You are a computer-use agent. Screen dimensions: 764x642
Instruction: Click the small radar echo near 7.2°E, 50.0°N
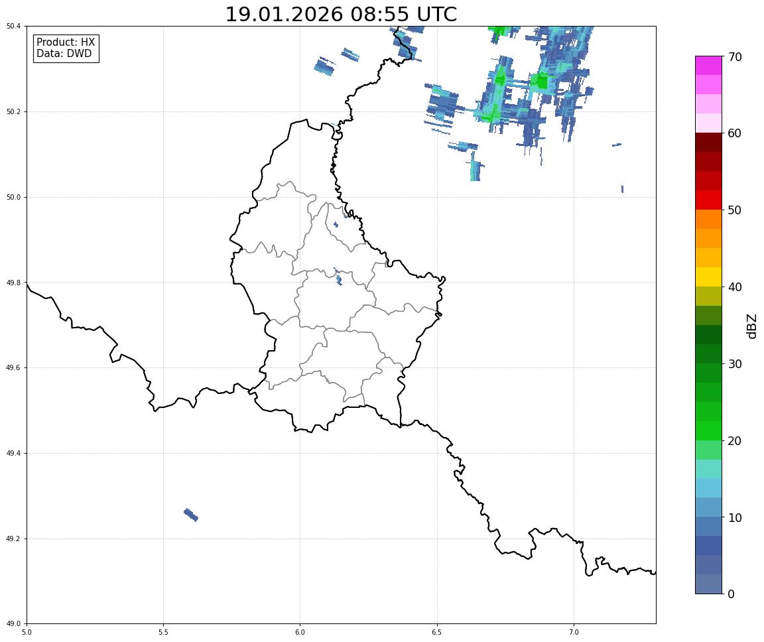point(622,189)
